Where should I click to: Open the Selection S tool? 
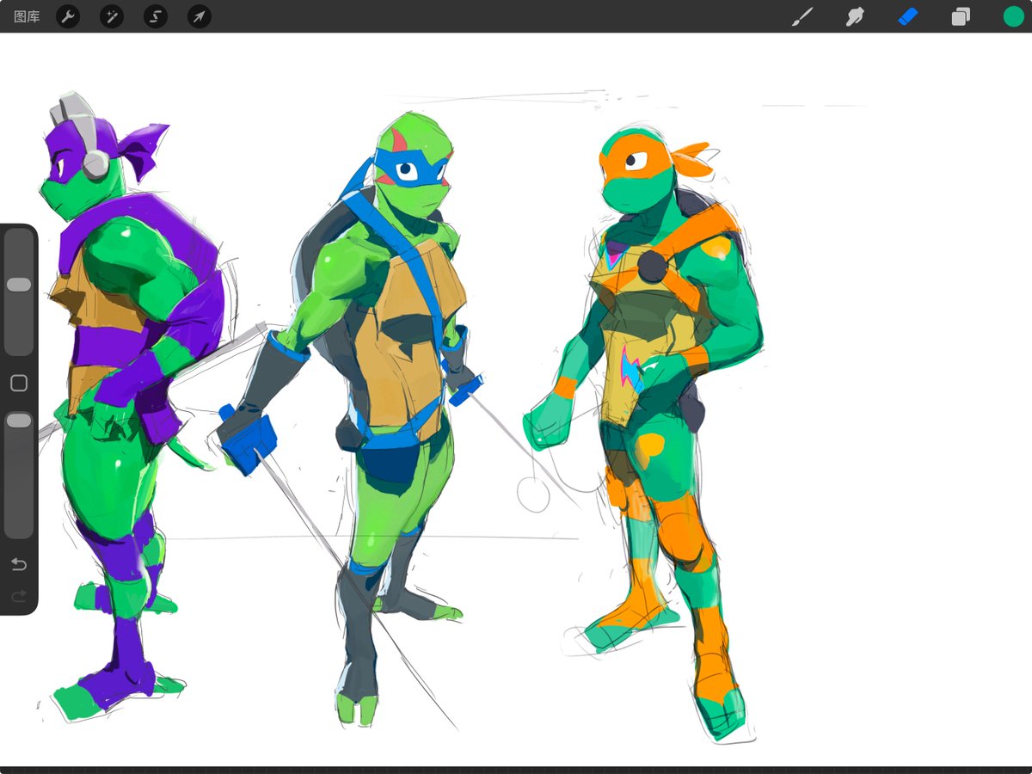pyautogui.click(x=156, y=16)
